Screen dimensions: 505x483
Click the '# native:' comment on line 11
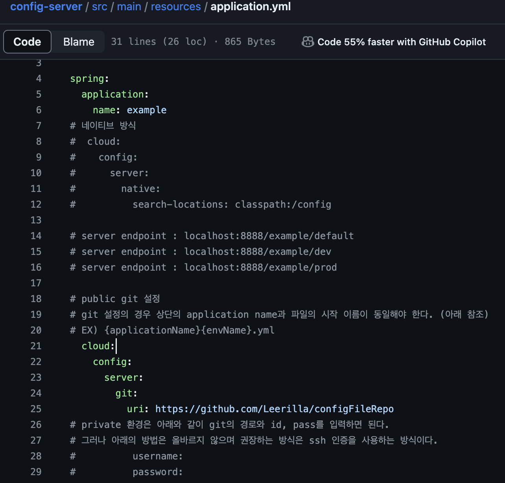115,189
